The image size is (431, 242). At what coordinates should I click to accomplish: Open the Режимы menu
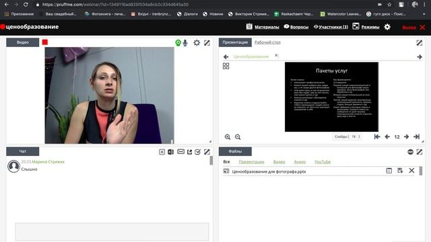coord(366,27)
